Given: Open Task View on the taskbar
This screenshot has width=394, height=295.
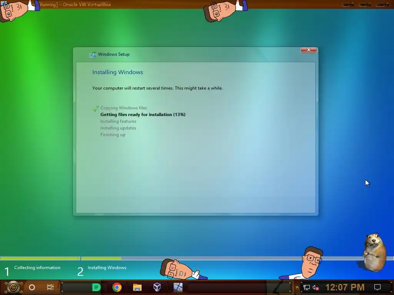Looking at the screenshot, I should [50, 287].
